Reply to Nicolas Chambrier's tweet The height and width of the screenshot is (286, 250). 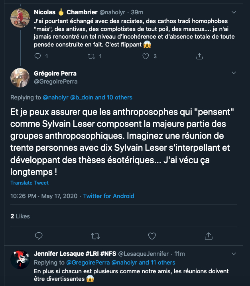pos(38,56)
